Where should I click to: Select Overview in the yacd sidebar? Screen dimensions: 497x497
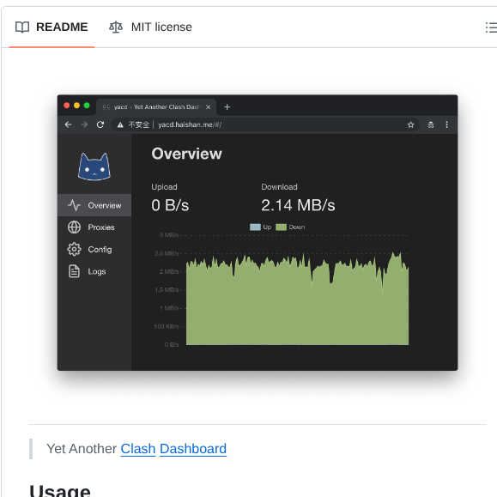coord(94,205)
